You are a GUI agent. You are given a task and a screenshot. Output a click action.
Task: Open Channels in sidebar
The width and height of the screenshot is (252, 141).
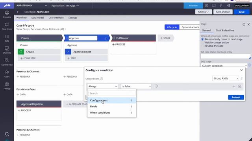[x=7, y=50]
